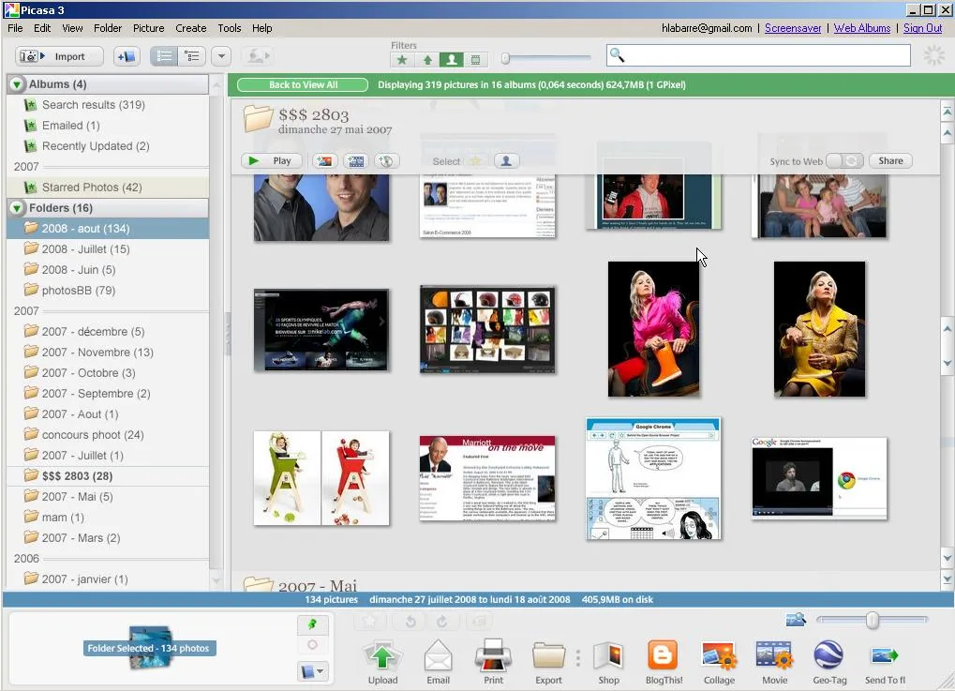Click the green pin hold-selection icon
Image resolution: width=955 pixels, height=691 pixels.
[x=312, y=624]
